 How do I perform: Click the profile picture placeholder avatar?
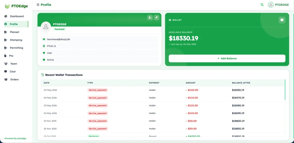point(46,27)
